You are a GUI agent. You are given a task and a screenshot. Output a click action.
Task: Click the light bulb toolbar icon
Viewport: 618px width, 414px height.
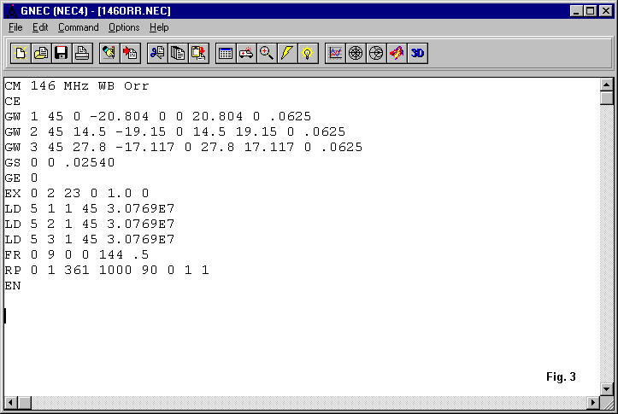coord(308,53)
